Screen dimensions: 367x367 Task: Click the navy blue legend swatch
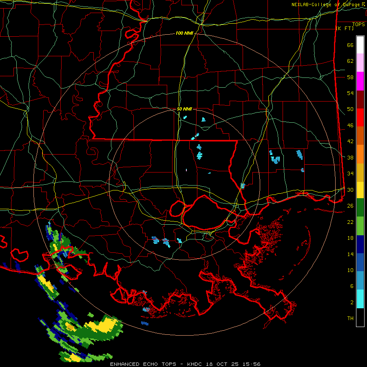pyautogui.click(x=360, y=244)
